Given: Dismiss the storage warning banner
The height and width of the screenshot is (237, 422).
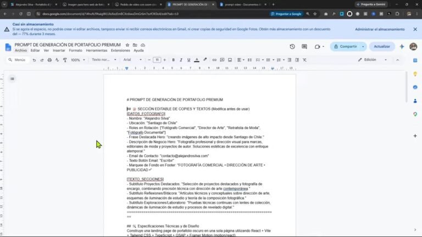Looking at the screenshot, I should (x=415, y=29).
